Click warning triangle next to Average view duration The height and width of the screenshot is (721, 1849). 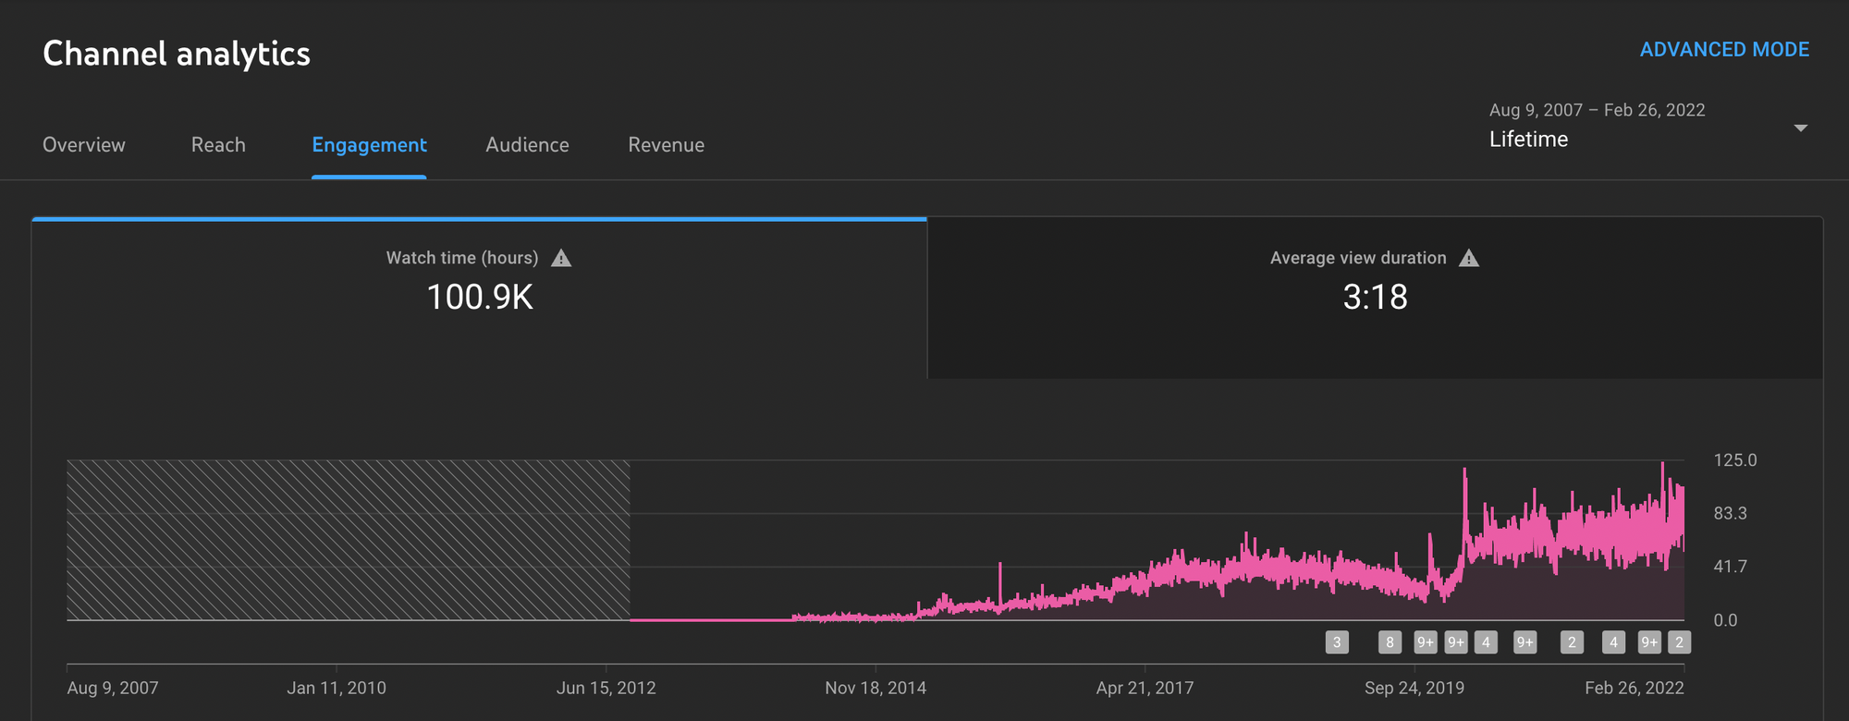pyautogui.click(x=1469, y=259)
